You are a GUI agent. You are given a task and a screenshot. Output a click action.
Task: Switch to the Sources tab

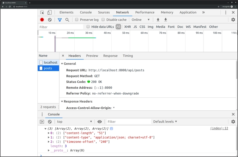[104, 12]
